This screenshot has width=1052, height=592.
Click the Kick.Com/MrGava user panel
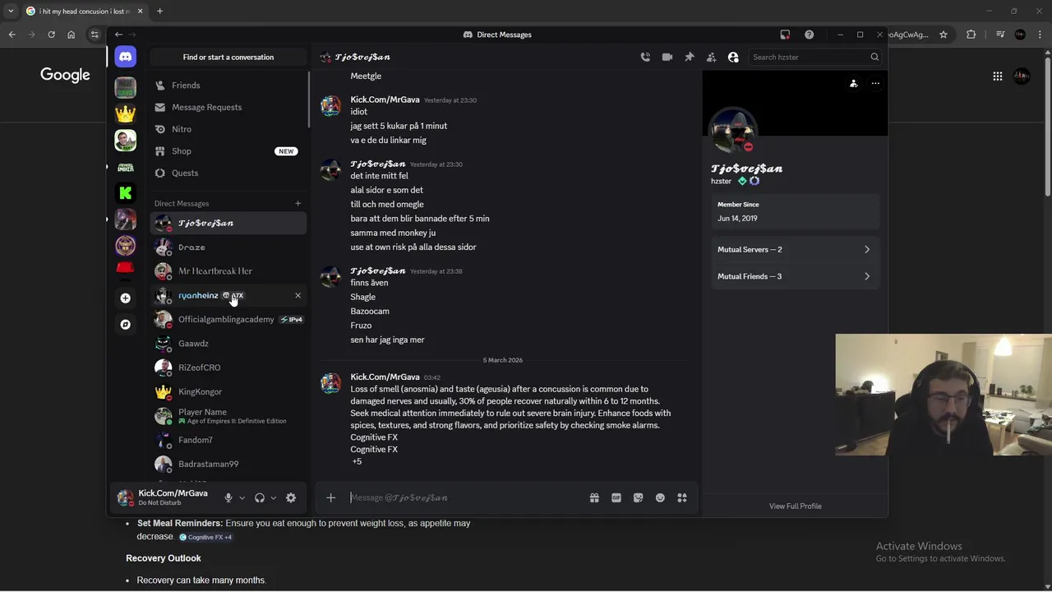pyautogui.click(x=164, y=497)
